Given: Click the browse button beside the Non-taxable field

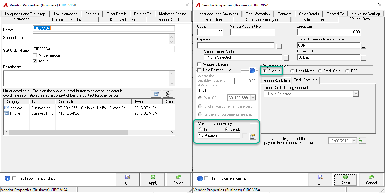Looking at the screenshot, I should [245, 136].
